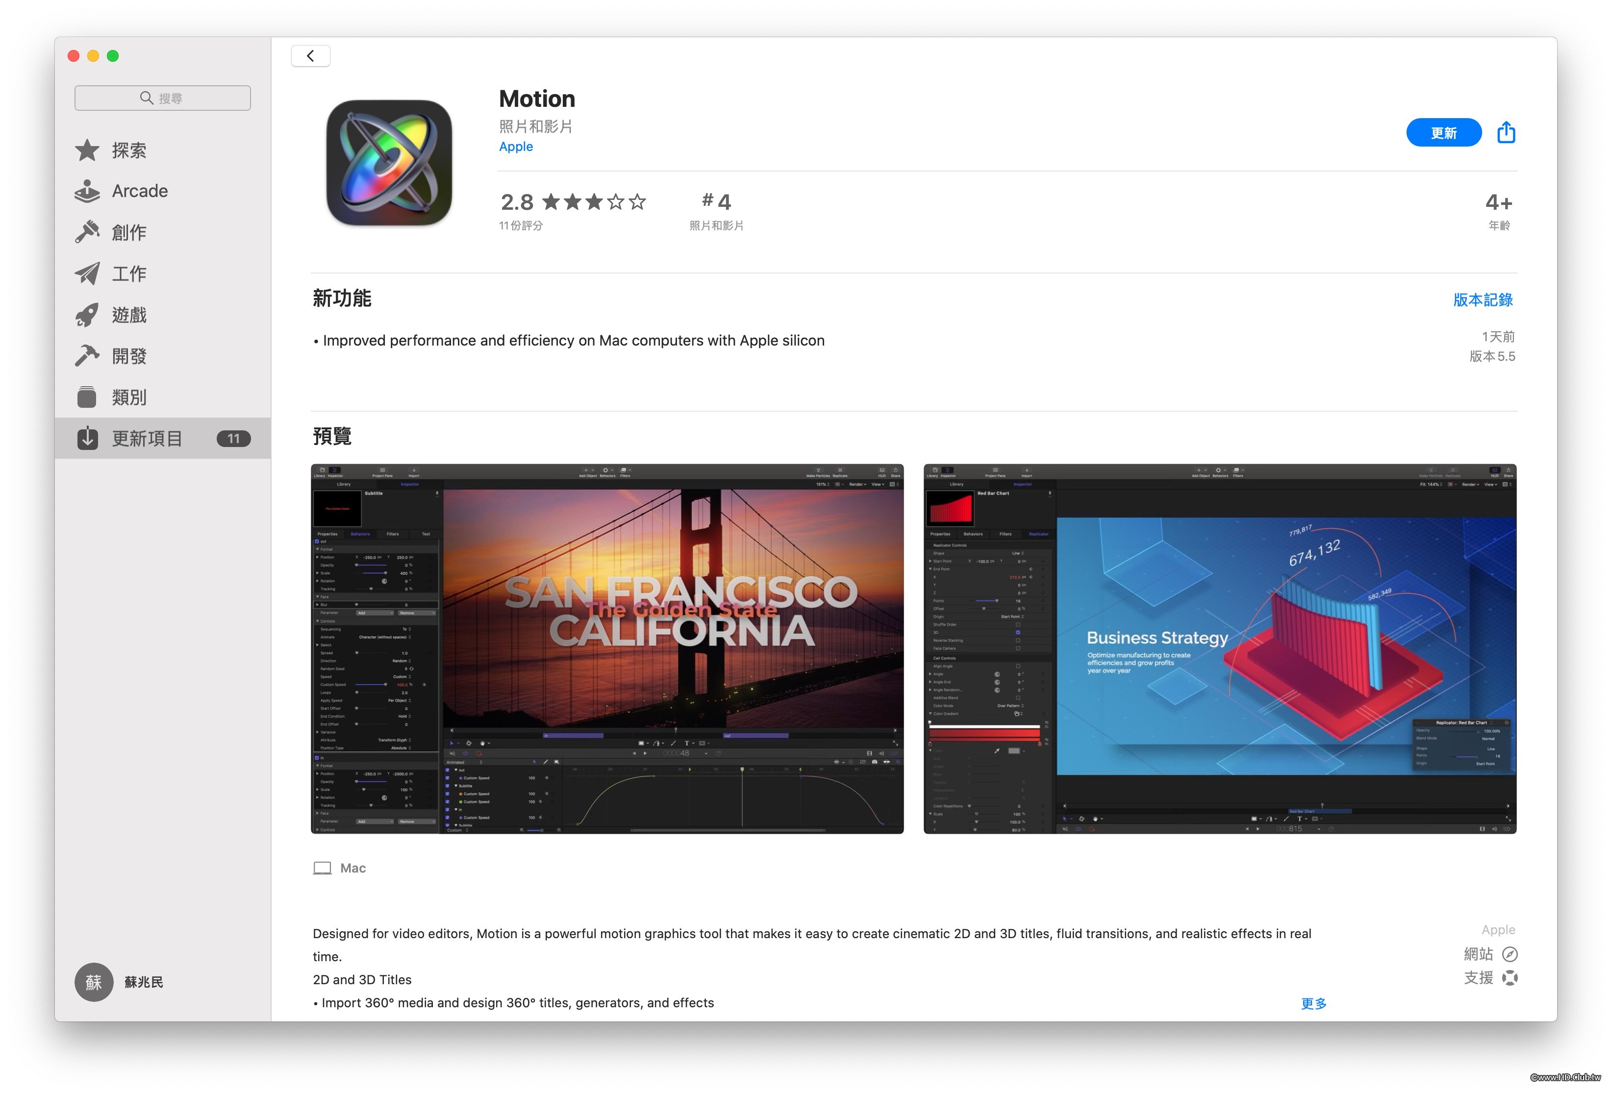Click the 搜尋 search field

pos(163,99)
